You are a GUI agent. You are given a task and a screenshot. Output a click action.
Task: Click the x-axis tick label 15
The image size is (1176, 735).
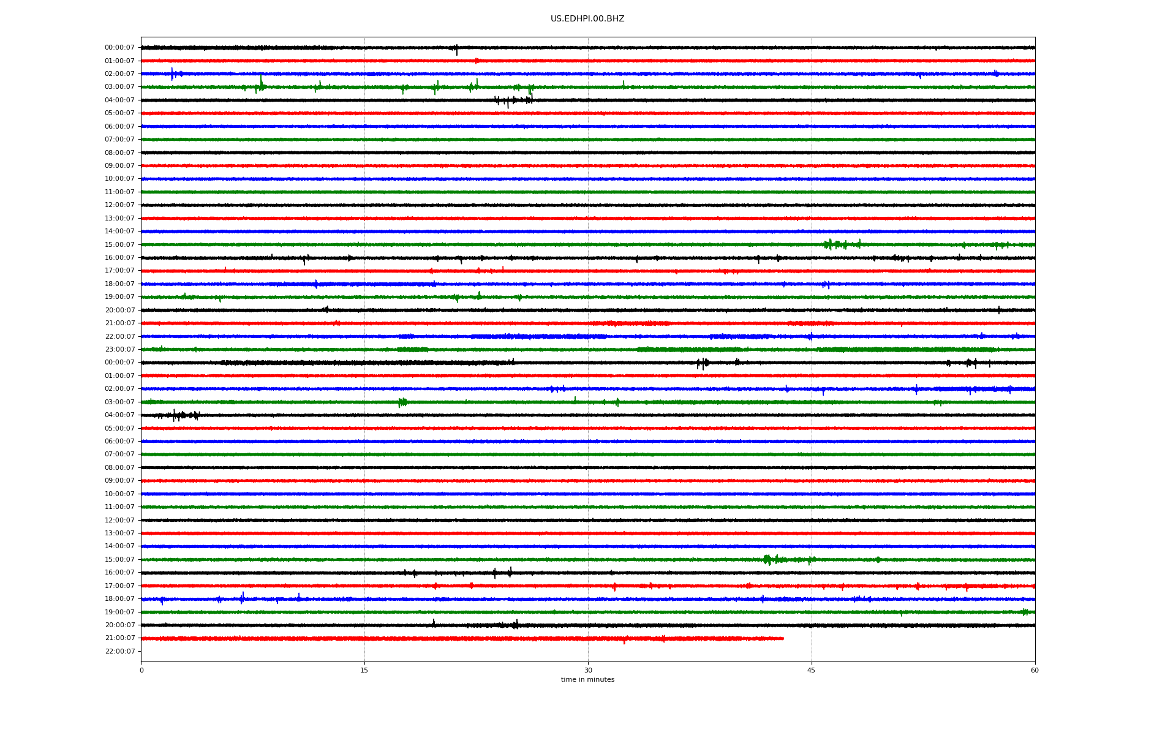[364, 670]
